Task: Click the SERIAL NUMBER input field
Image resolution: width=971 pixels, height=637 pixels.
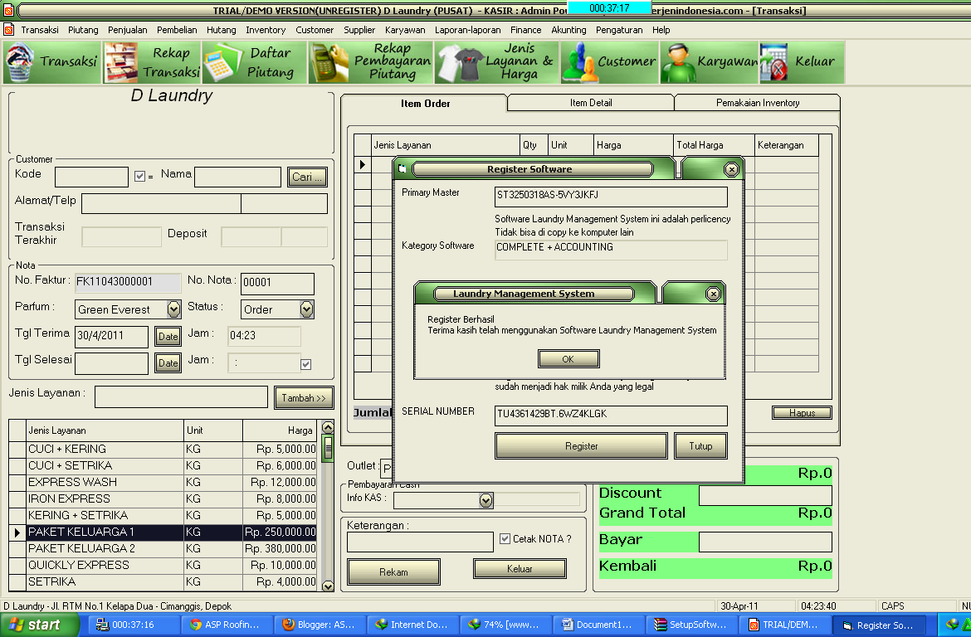Action: tap(612, 416)
